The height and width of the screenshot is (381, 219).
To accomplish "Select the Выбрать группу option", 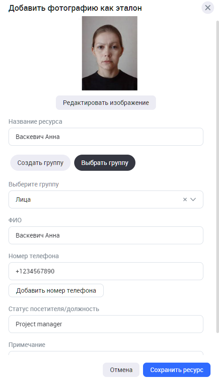I will (105, 163).
